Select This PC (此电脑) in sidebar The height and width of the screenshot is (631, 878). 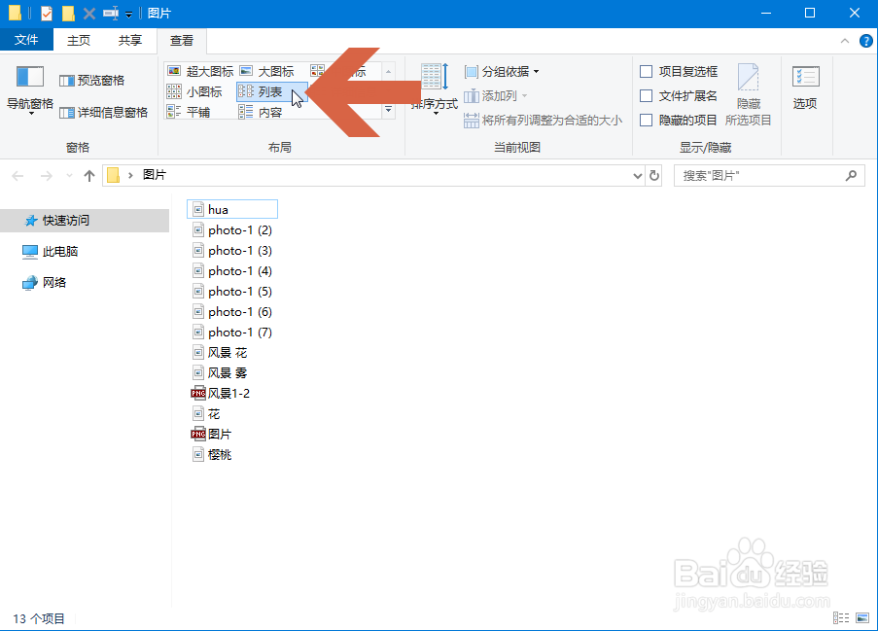[x=51, y=252]
